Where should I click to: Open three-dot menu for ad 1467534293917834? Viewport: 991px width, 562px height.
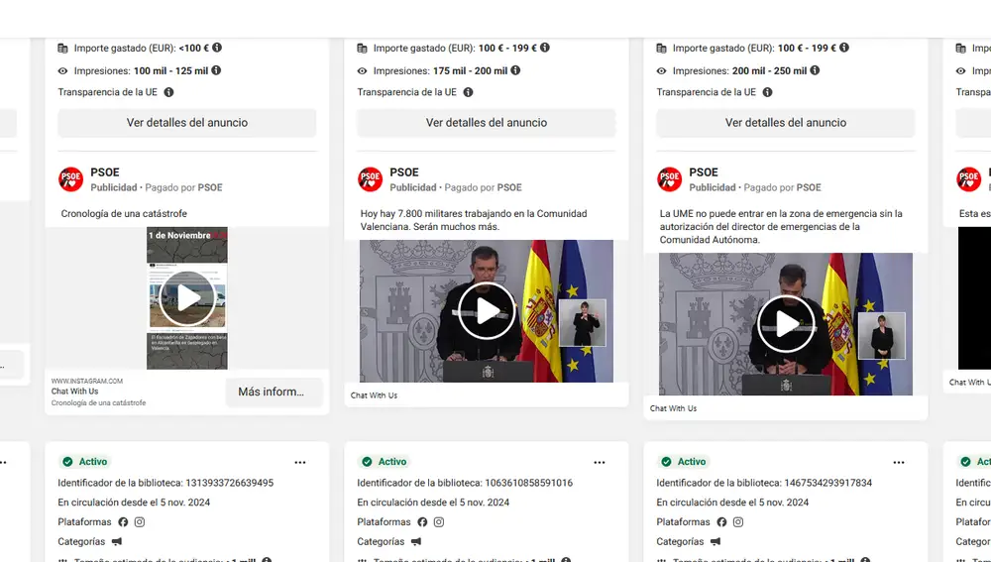899,462
